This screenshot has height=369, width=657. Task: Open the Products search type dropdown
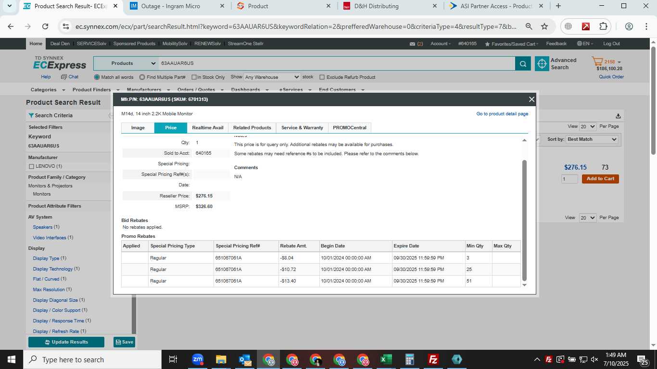pos(126,63)
